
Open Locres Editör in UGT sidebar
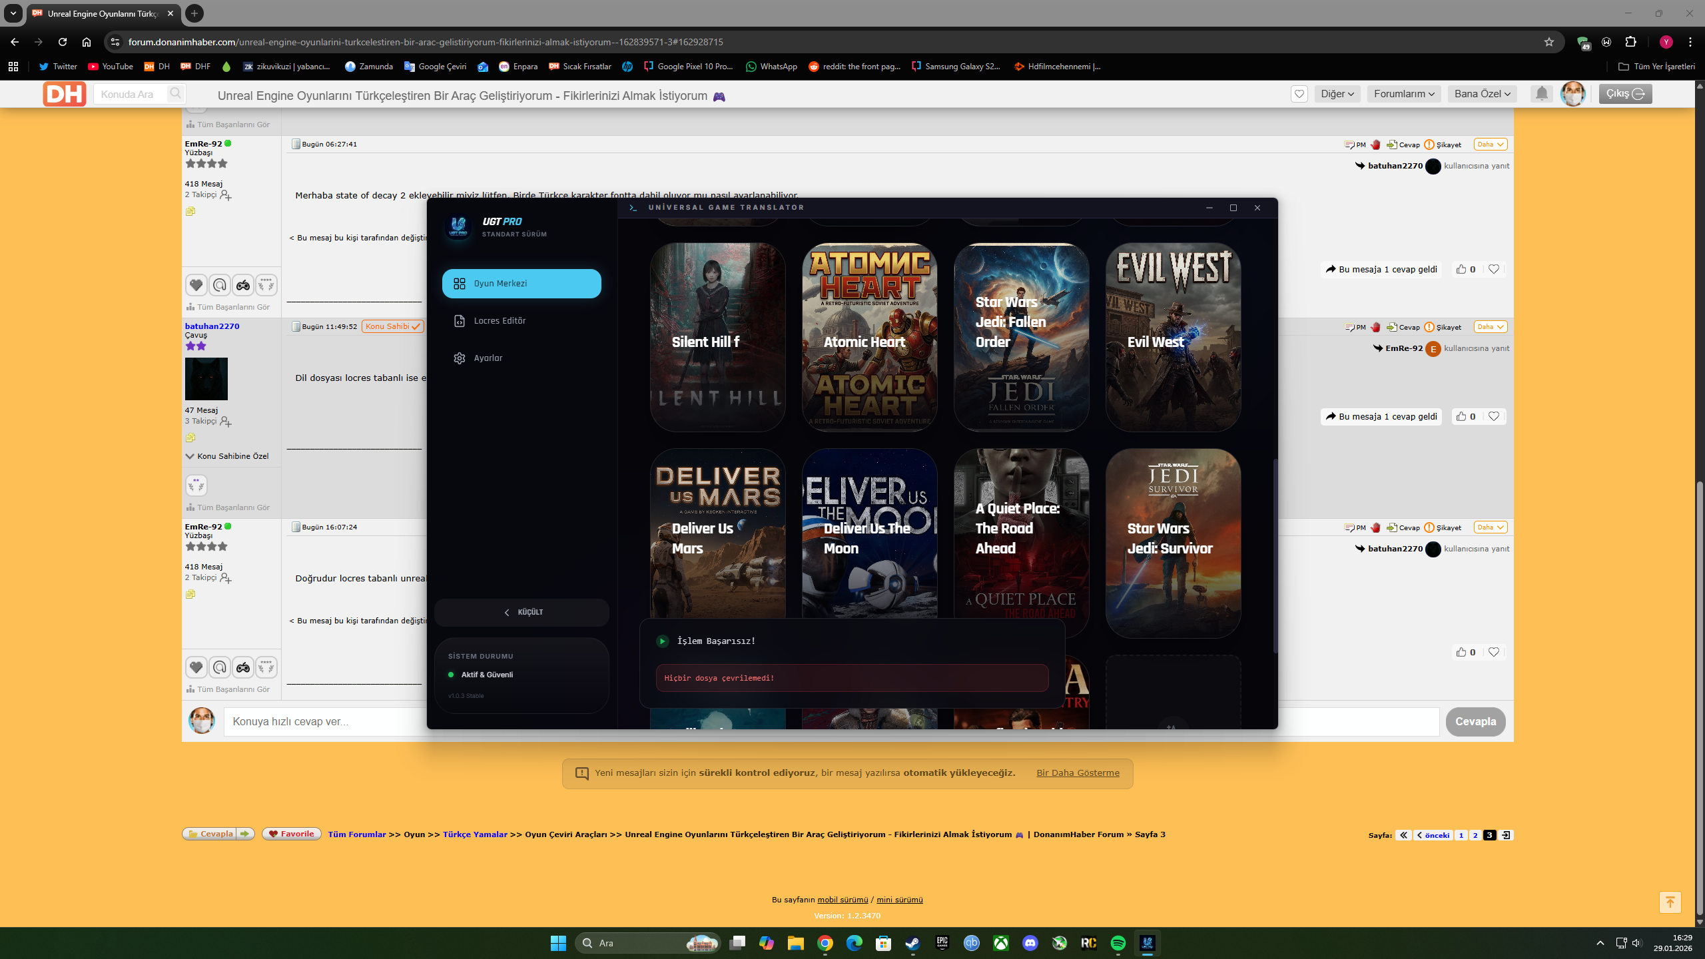(x=500, y=321)
